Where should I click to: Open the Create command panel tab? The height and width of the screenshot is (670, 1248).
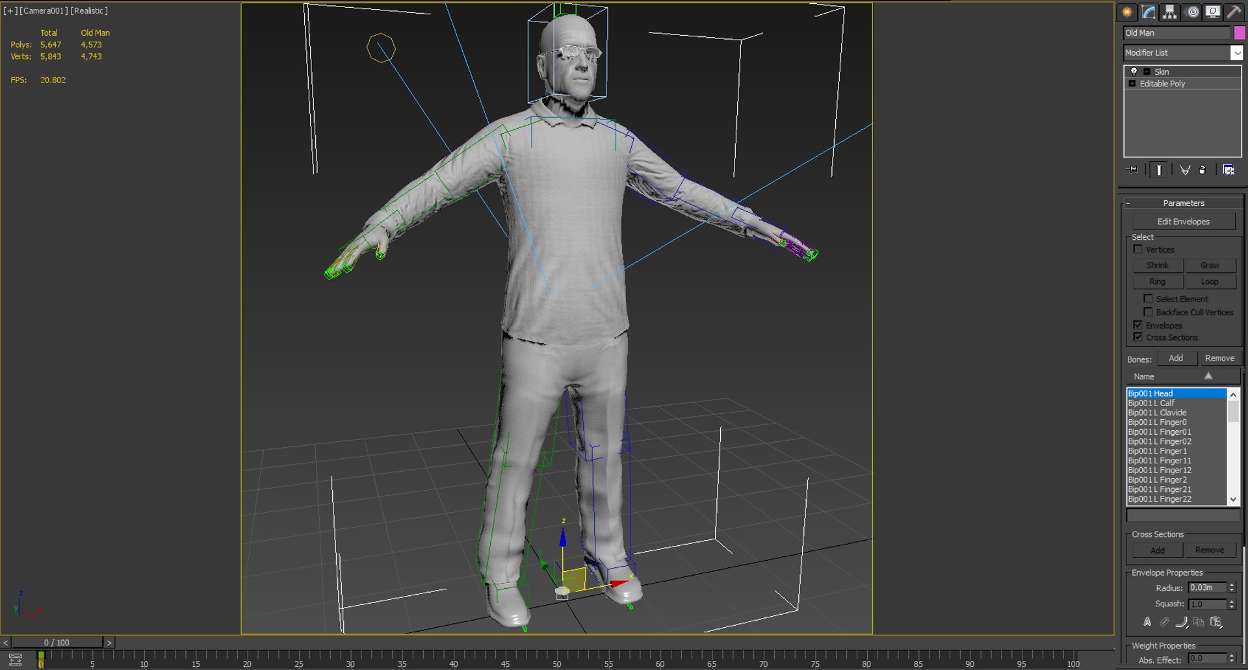(x=1126, y=12)
